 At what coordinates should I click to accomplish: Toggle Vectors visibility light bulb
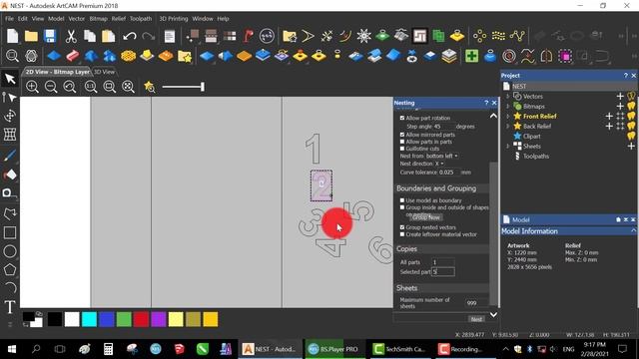click(x=631, y=96)
